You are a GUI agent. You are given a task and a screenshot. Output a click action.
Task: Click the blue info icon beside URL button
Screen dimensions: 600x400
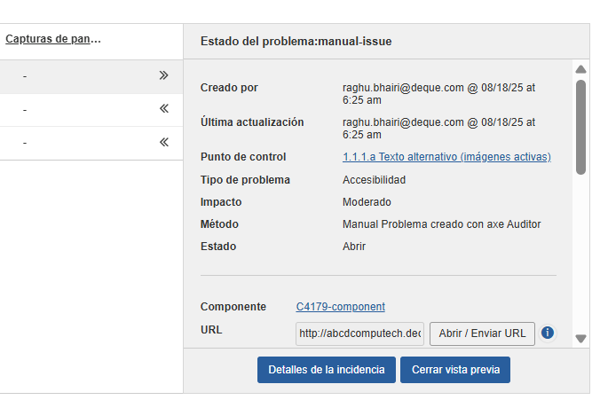(548, 333)
